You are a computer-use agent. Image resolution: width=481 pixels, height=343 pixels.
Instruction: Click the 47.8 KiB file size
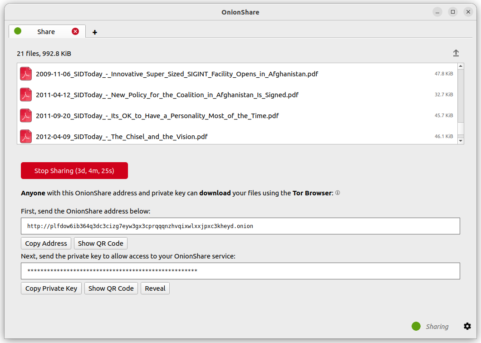tap(444, 74)
